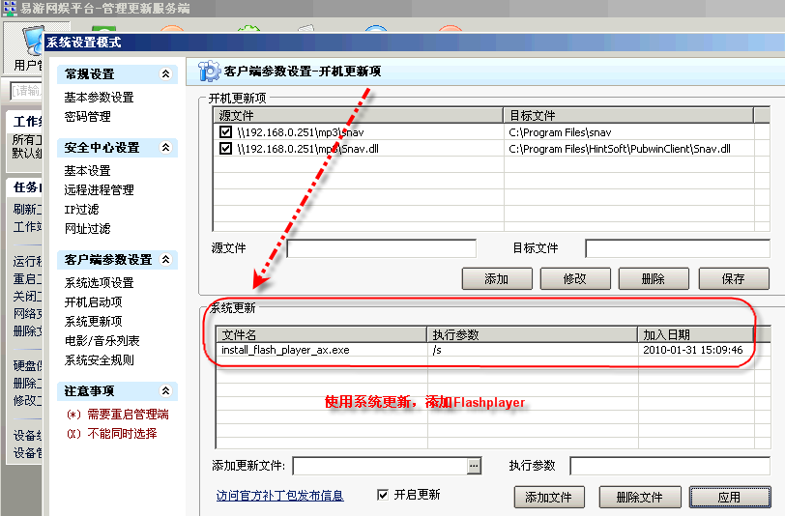Click the 添加 button
This screenshot has width=785, height=516.
pos(497,278)
